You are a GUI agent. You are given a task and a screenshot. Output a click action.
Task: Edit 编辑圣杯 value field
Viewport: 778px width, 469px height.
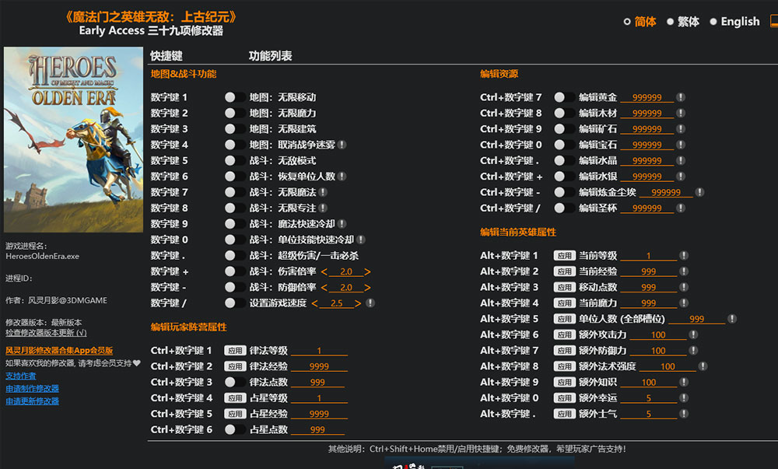[647, 208]
